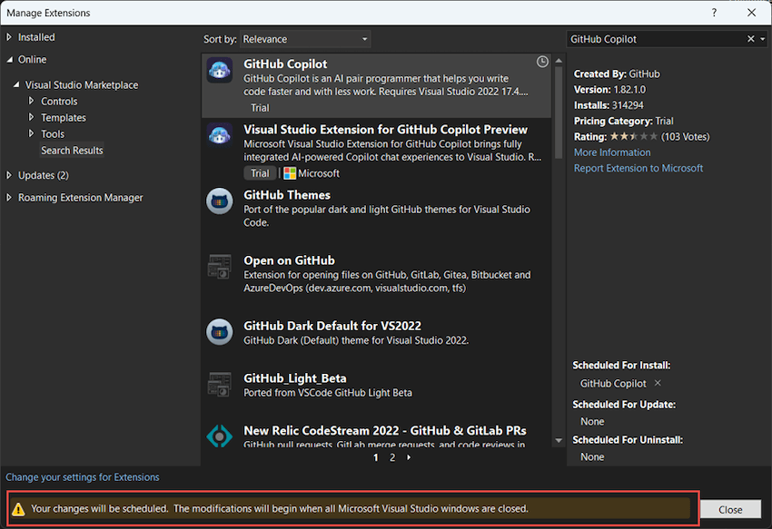Click the GitHub Dark Default extension icon

tap(220, 332)
